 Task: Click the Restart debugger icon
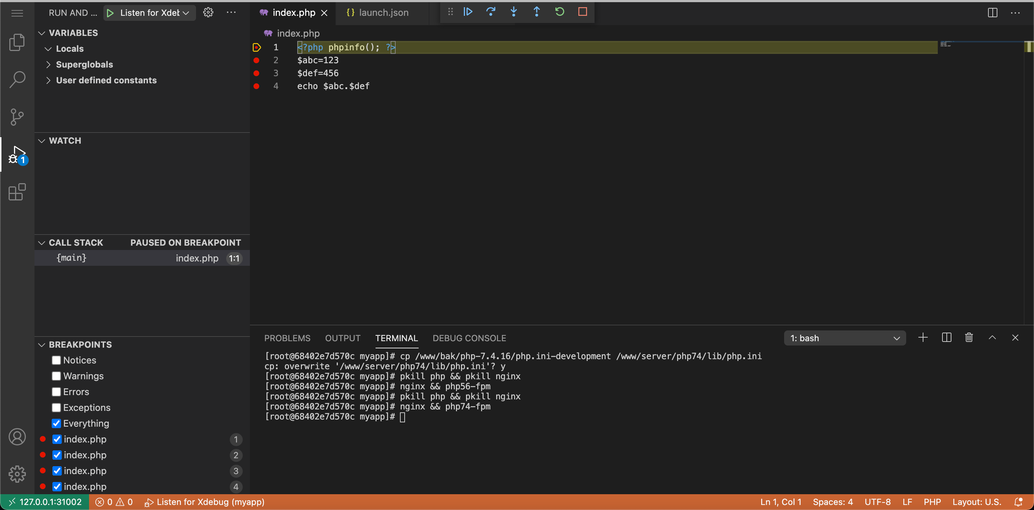coord(560,12)
